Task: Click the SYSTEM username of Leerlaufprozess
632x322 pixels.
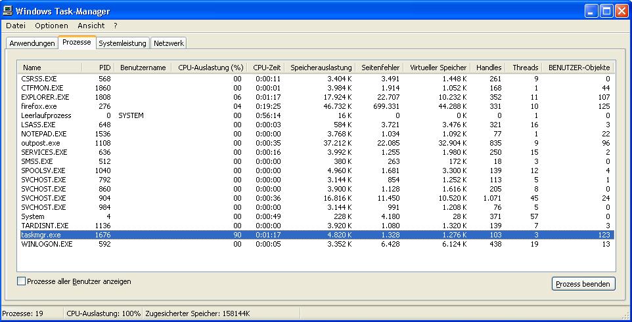Action: click(x=131, y=115)
